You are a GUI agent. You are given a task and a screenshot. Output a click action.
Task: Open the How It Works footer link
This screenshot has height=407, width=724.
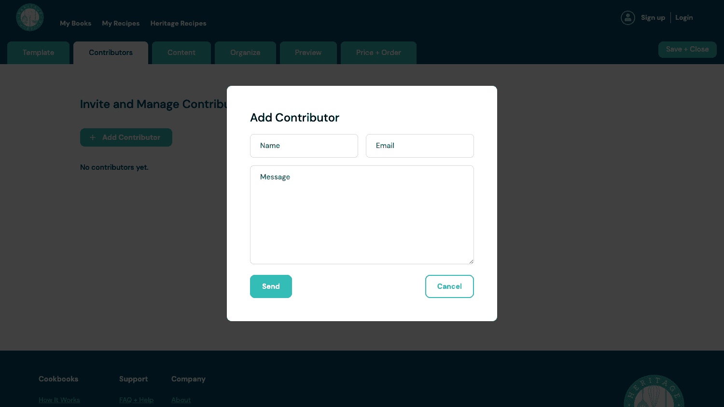[59, 400]
